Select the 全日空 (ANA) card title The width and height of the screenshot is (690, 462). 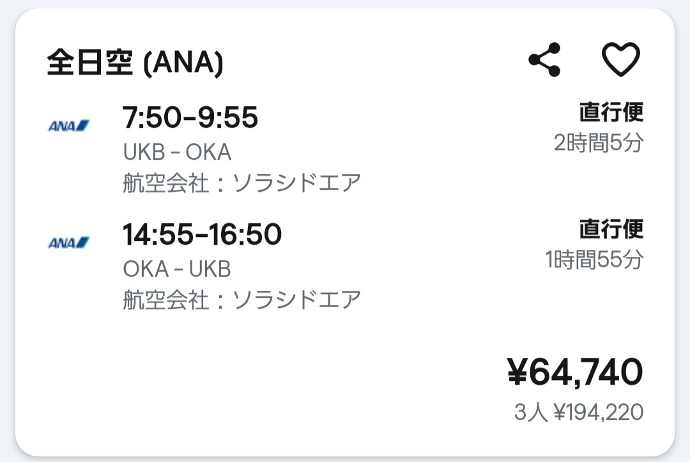click(135, 63)
